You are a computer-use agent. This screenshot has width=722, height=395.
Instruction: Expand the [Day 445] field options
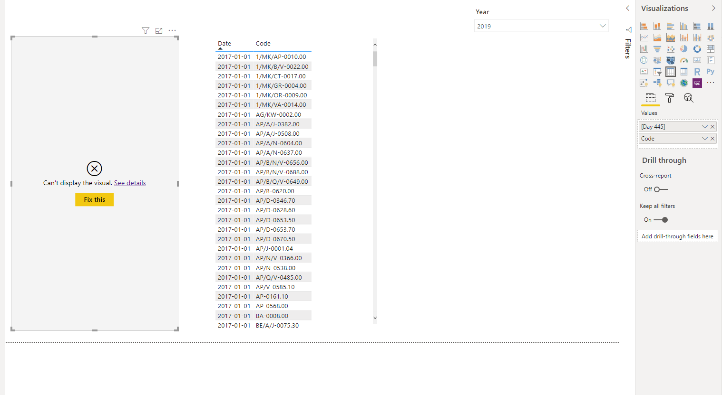(x=705, y=127)
